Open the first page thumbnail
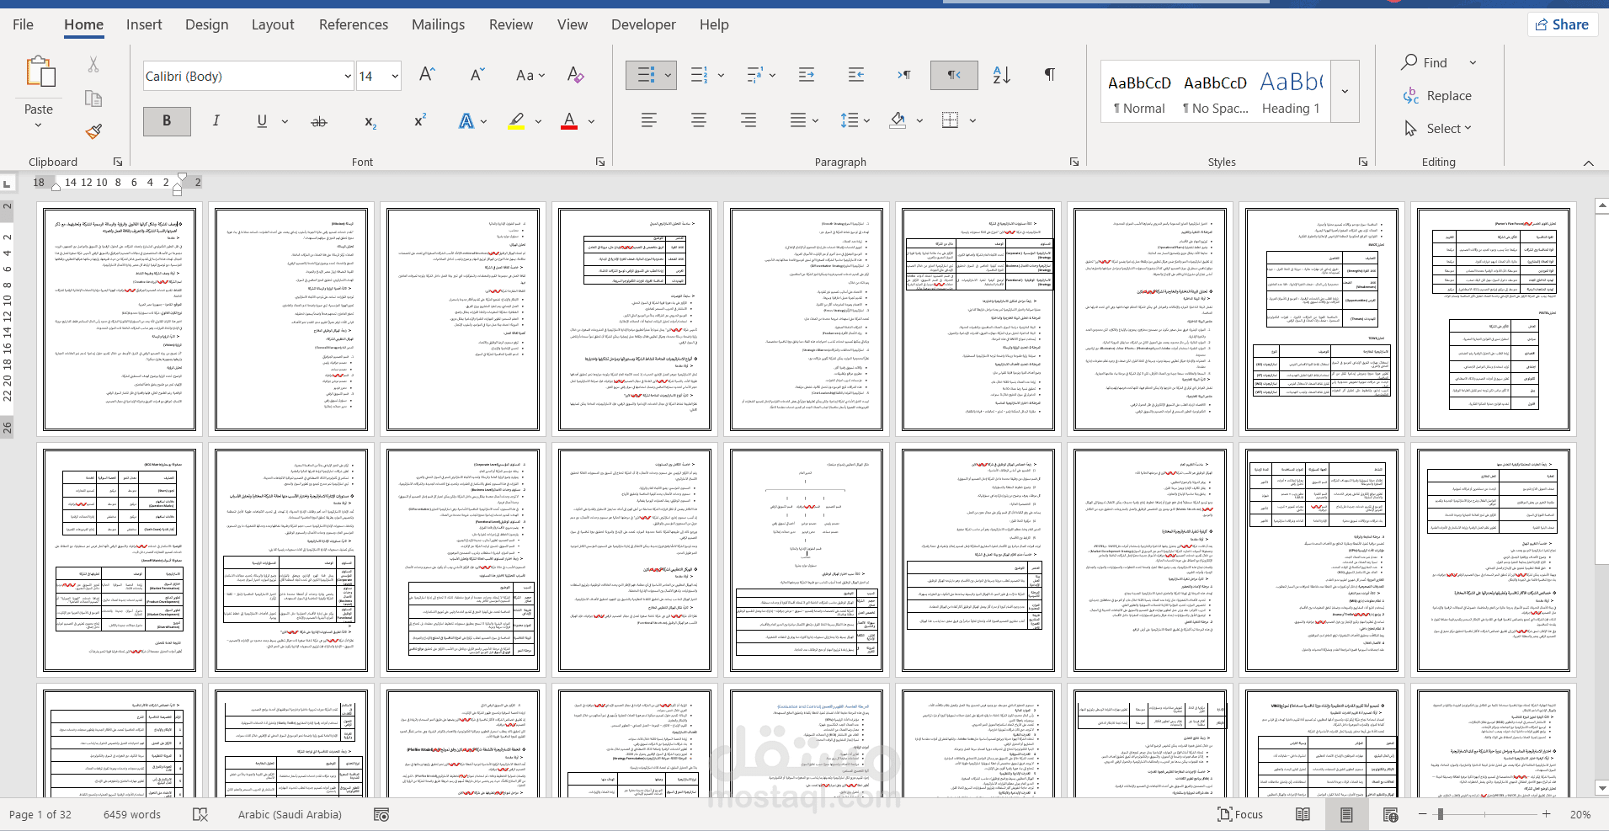Screen dimensions: 1609x831 tap(120, 320)
